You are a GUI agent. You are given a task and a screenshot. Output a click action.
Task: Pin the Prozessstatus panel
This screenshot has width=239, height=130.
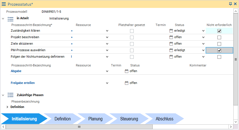[230, 4]
